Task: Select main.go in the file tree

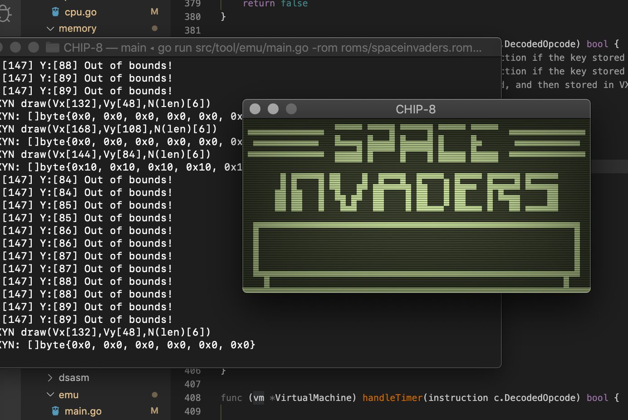Action: 83,411
